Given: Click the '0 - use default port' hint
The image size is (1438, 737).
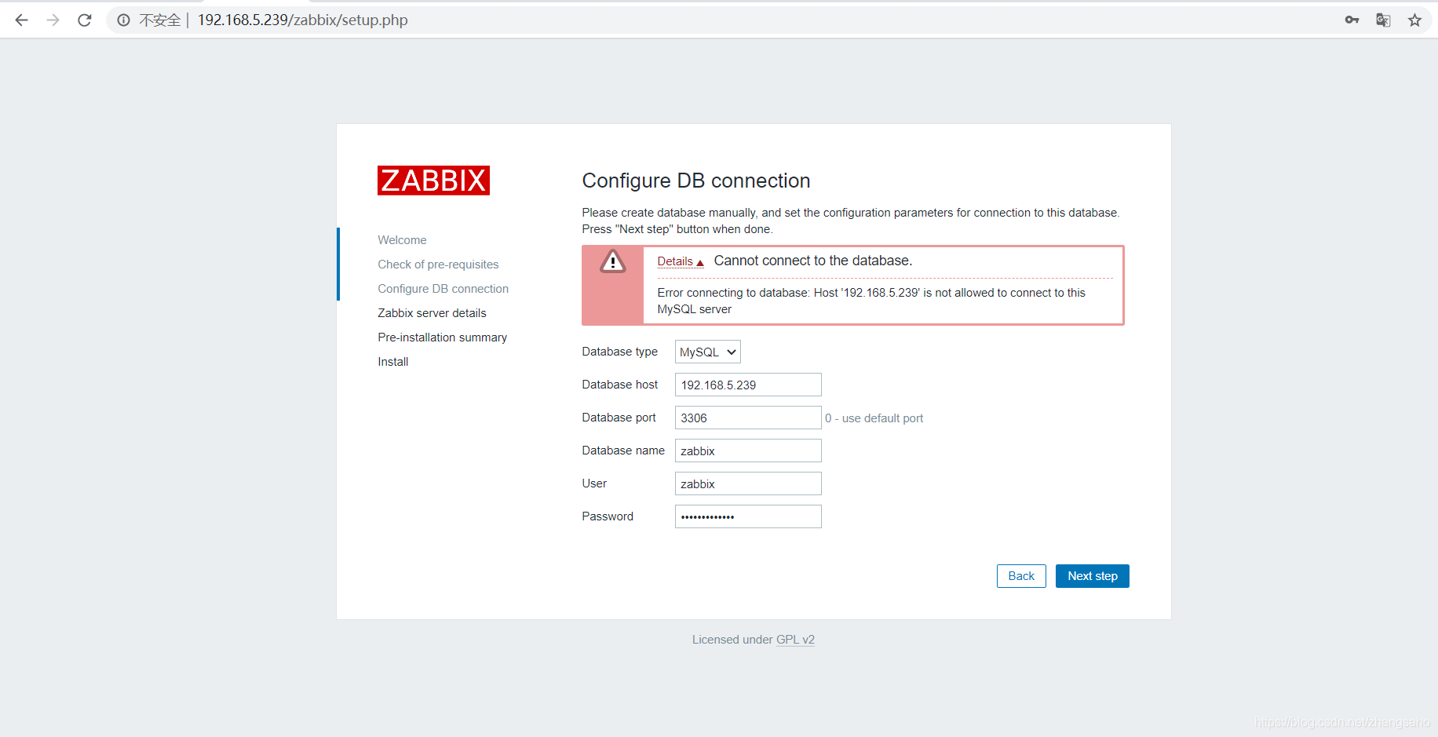Looking at the screenshot, I should [874, 418].
